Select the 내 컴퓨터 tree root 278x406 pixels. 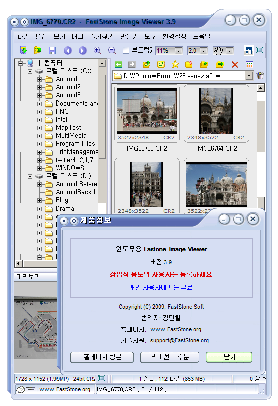[x=49, y=63]
